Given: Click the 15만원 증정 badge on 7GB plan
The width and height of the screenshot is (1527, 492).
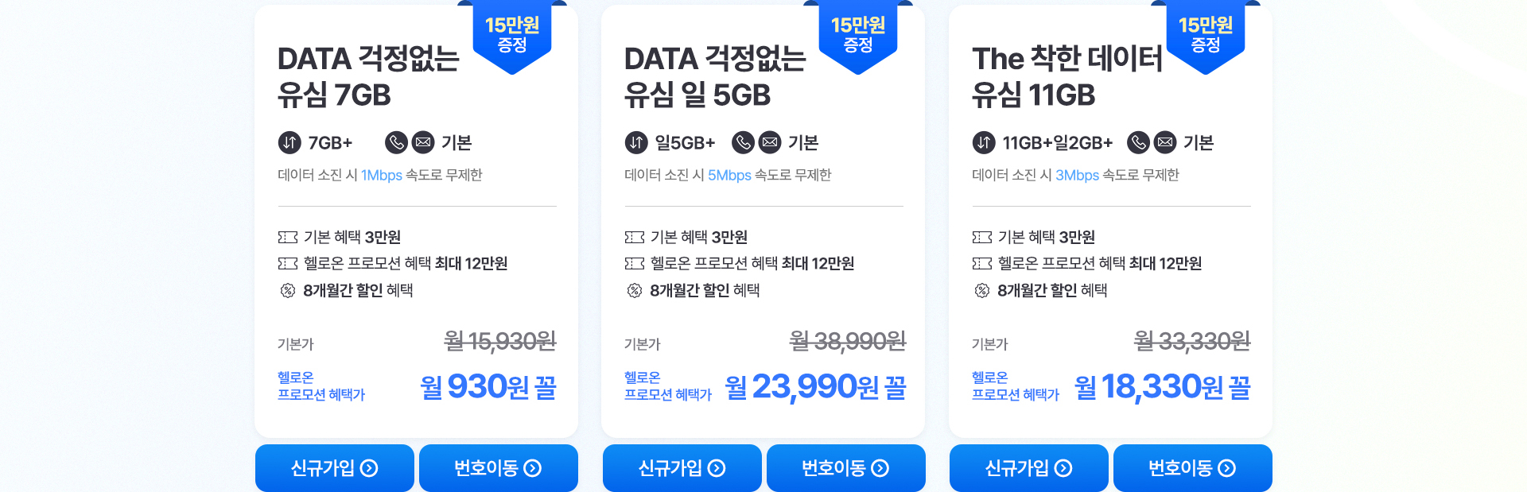Looking at the screenshot, I should coord(512,37).
